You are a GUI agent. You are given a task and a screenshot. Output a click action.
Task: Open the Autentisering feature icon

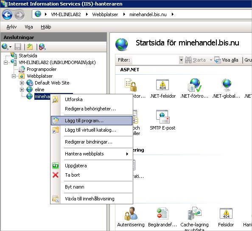(131, 214)
